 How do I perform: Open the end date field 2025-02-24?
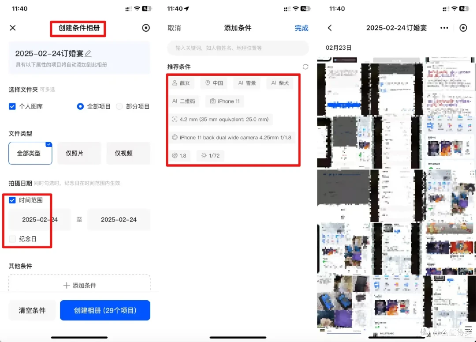(x=119, y=220)
